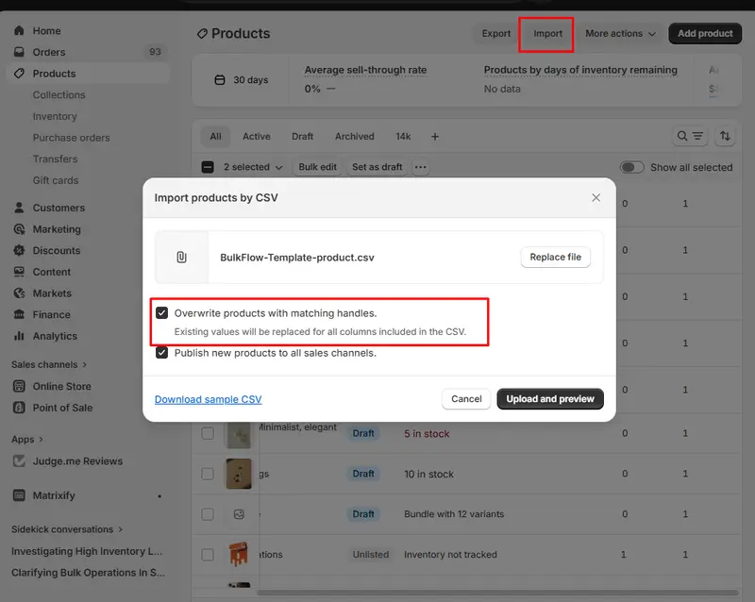The width and height of the screenshot is (755, 602).
Task: Switch to the Archived tab
Action: pos(354,136)
